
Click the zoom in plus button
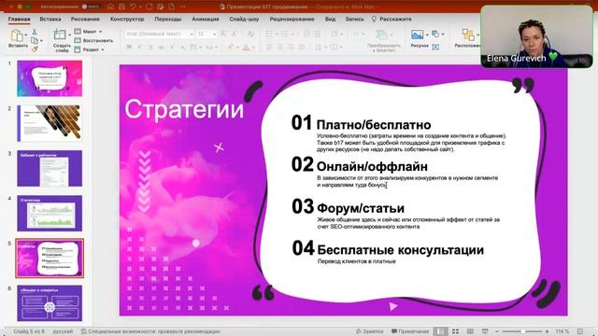(547, 331)
